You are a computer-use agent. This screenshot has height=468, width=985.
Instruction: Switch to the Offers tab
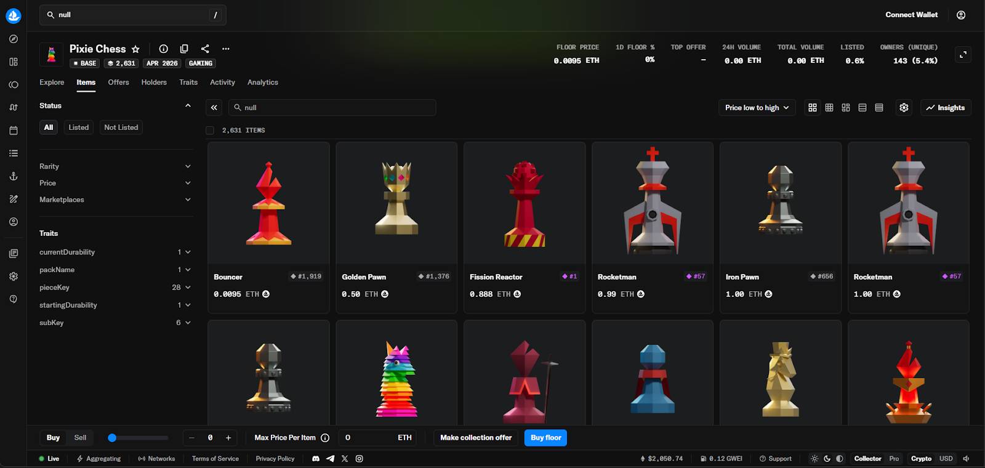click(118, 83)
